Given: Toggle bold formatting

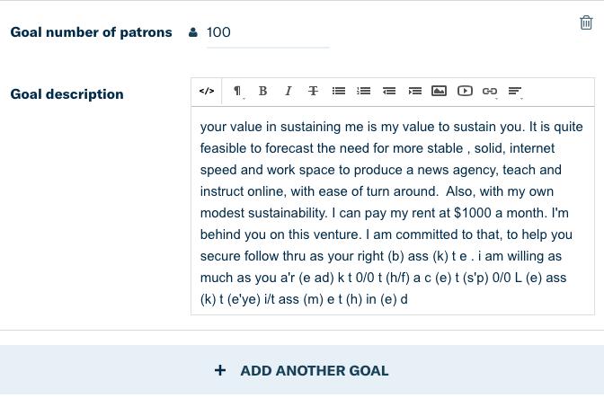Looking at the screenshot, I should [x=262, y=92].
